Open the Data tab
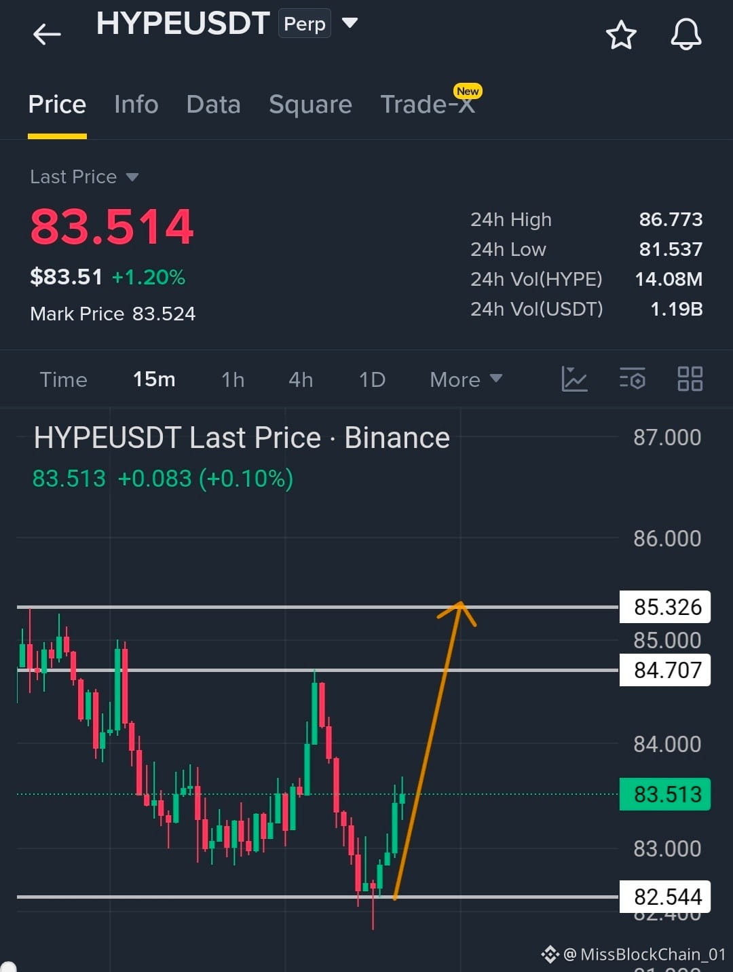The height and width of the screenshot is (972, 733). pos(213,105)
